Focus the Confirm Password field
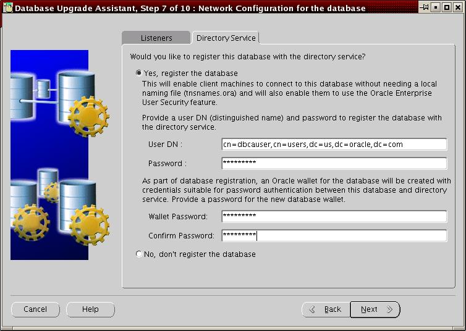466x331 pixels. click(x=334, y=235)
